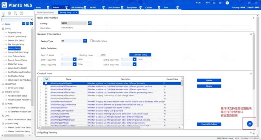Click the [Flexible Screen] group icon in tree
Viewport: 261px width, 140px height.
3,92
